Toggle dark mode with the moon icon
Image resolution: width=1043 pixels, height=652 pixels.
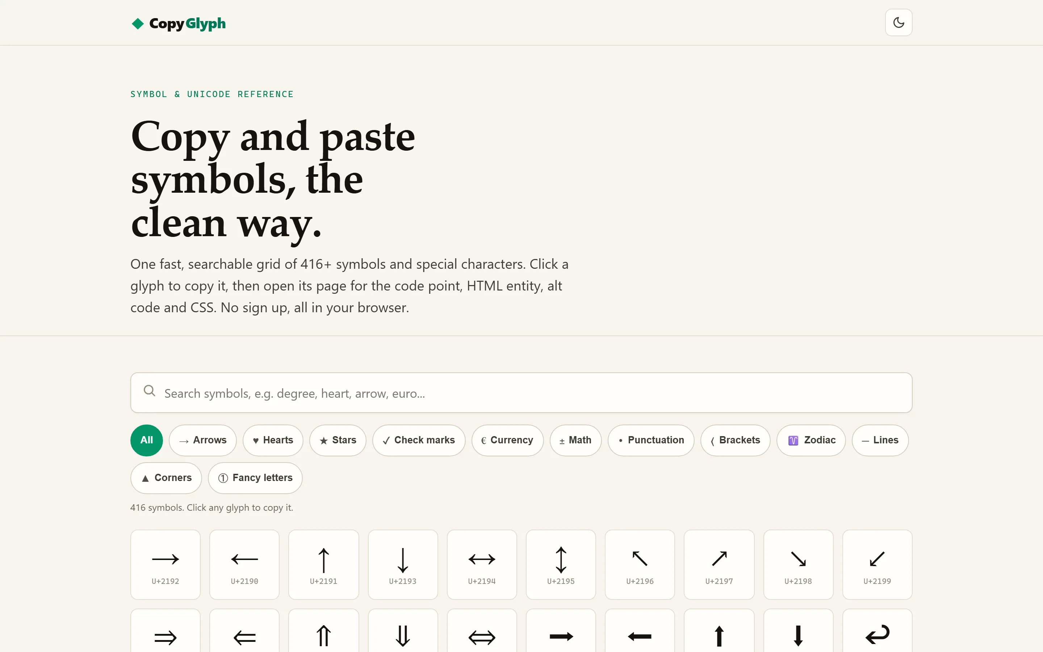(x=898, y=22)
